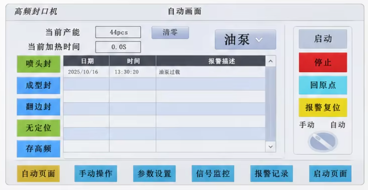Viewport: 368px width, 190px height.
Task: Toggle the 手动/自动 rotary selector switch
Action: pos(323,142)
